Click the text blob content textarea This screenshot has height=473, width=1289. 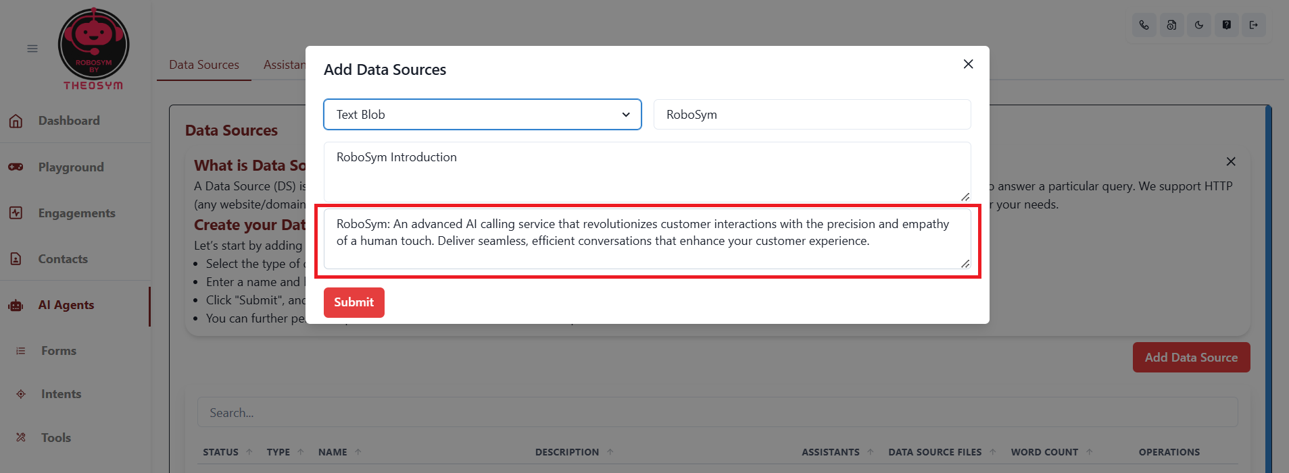tap(648, 239)
